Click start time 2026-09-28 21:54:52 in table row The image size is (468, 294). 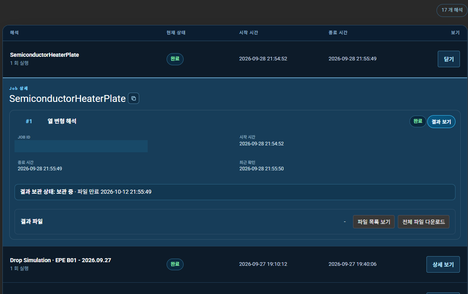[x=263, y=59]
